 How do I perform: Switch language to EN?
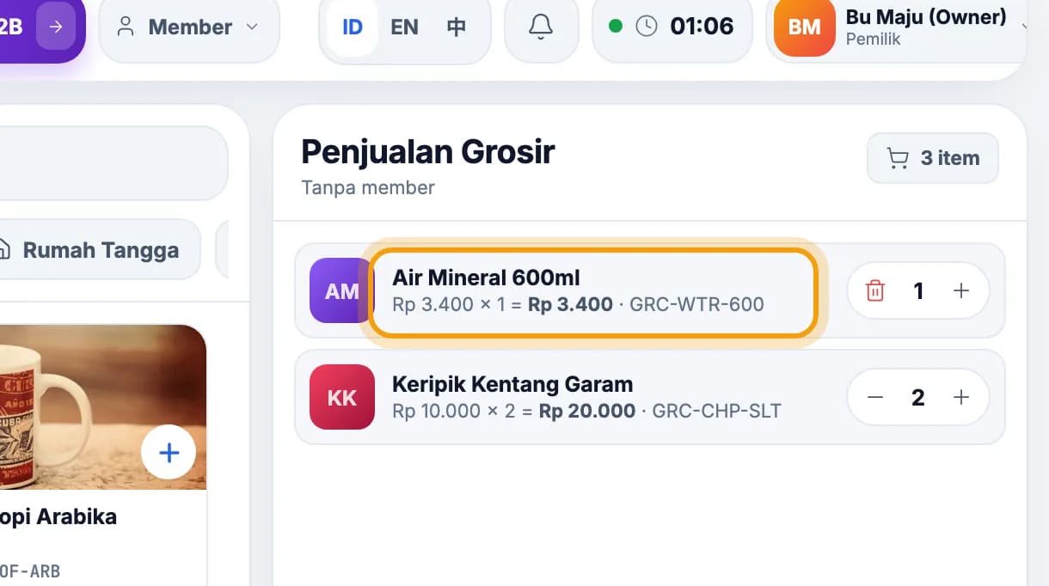[x=404, y=27]
